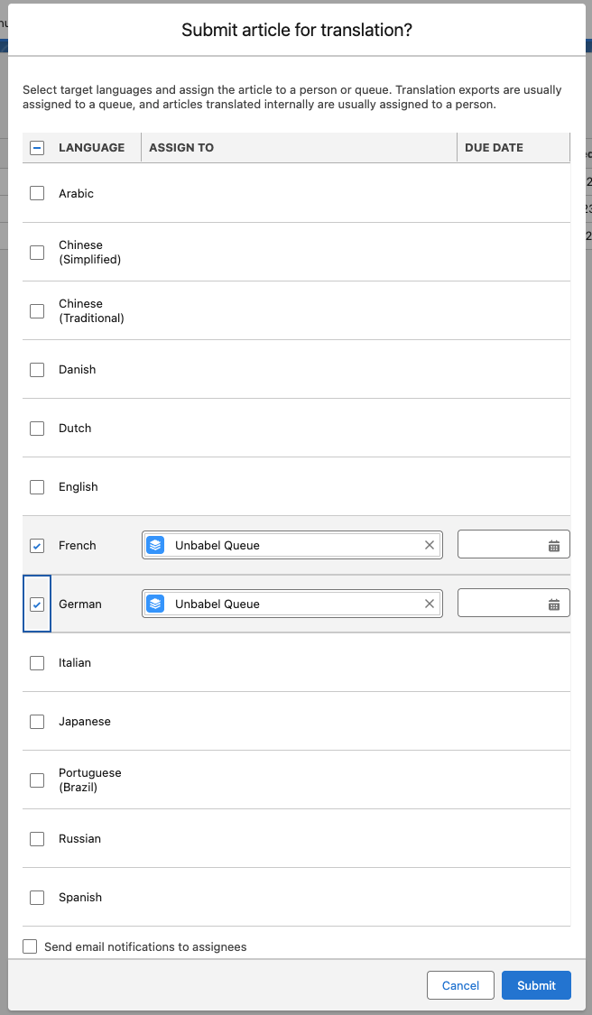Tick the Spanish checkbox
The height and width of the screenshot is (1015, 592).
pyautogui.click(x=37, y=897)
